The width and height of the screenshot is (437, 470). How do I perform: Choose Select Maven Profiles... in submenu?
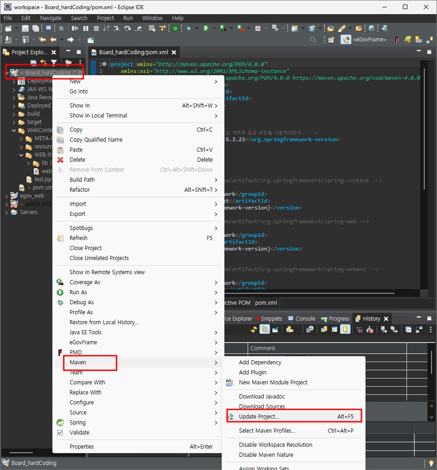(294, 431)
